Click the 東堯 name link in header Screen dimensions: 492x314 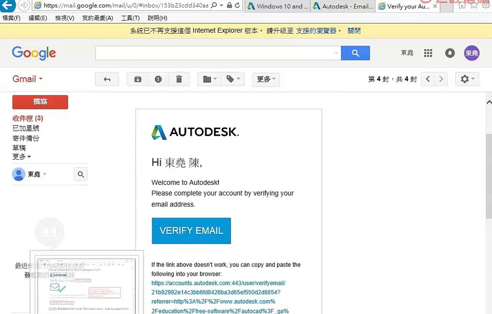tap(407, 53)
